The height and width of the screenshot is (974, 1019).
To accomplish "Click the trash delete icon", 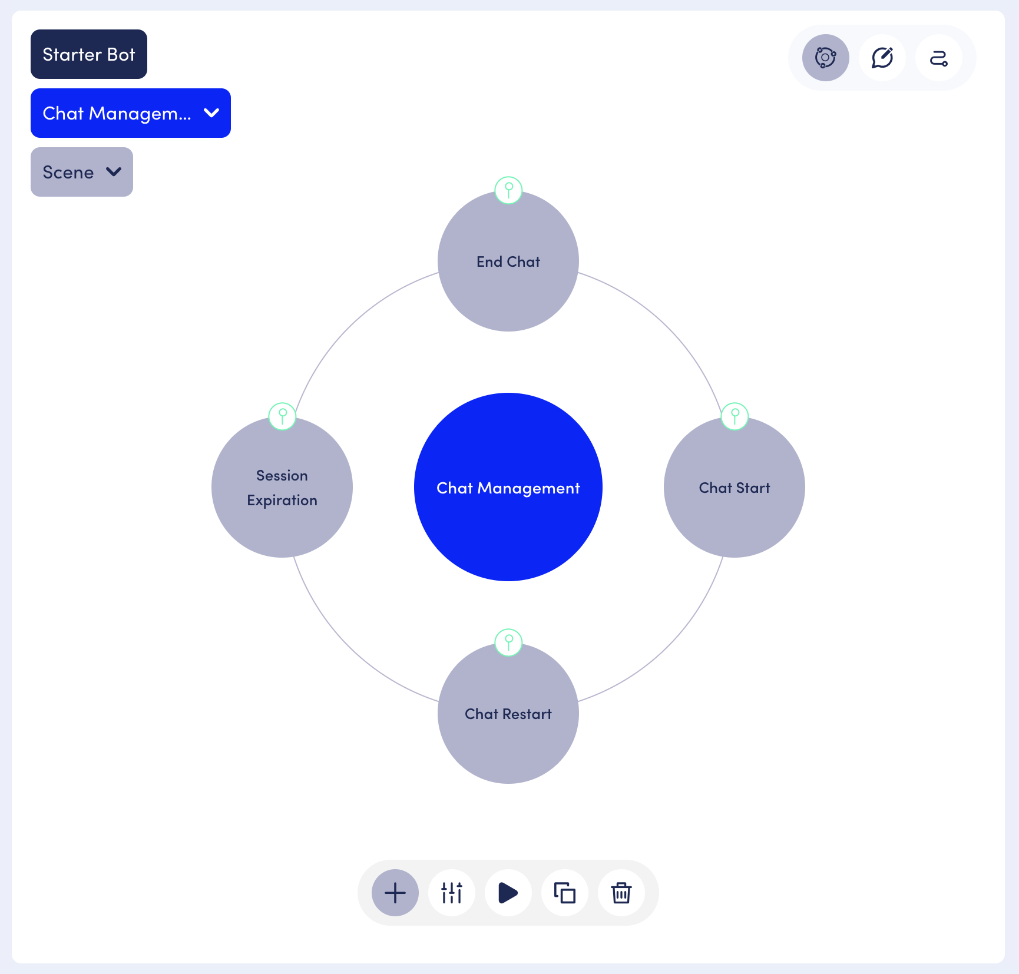I will click(621, 893).
